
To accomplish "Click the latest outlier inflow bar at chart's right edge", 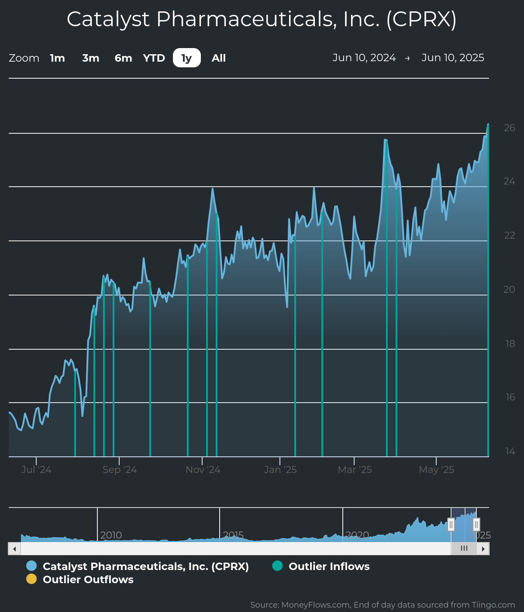I will tap(488, 291).
